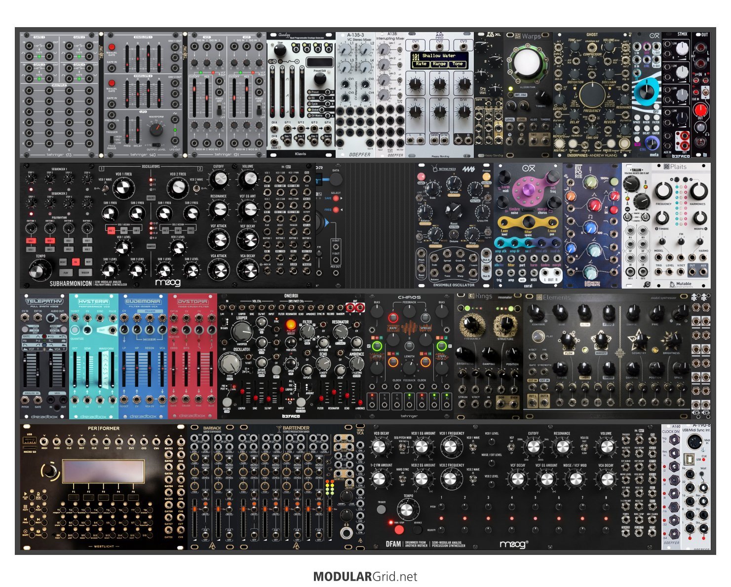
Task: Flip the DFAM VCO 2 WAVE switch
Action: pyautogui.click(x=473, y=478)
